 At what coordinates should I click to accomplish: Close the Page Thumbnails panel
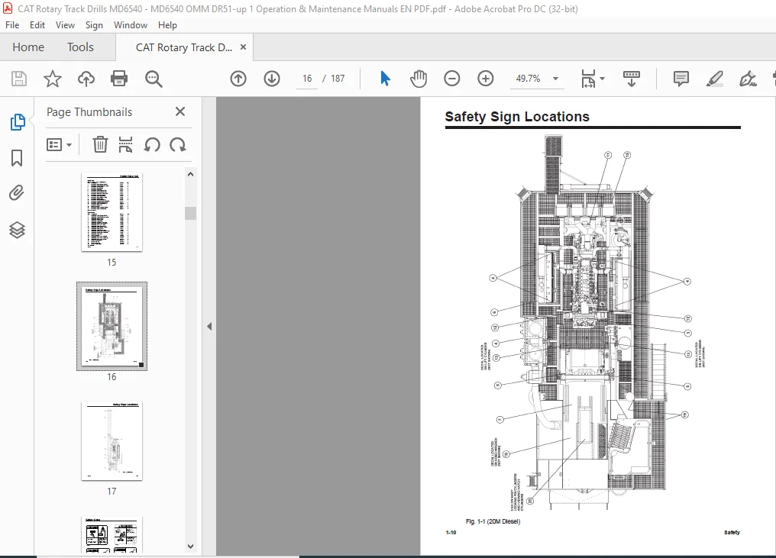[180, 111]
